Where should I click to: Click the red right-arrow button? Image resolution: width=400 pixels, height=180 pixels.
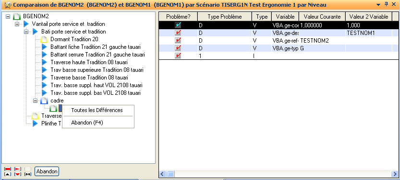pos(18,169)
